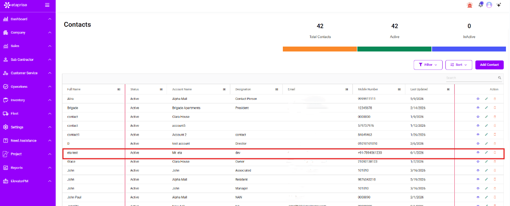Click the Search field above the table

tap(471, 78)
